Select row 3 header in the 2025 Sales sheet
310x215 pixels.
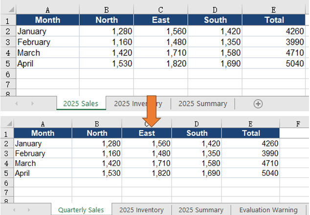[x=8, y=42]
